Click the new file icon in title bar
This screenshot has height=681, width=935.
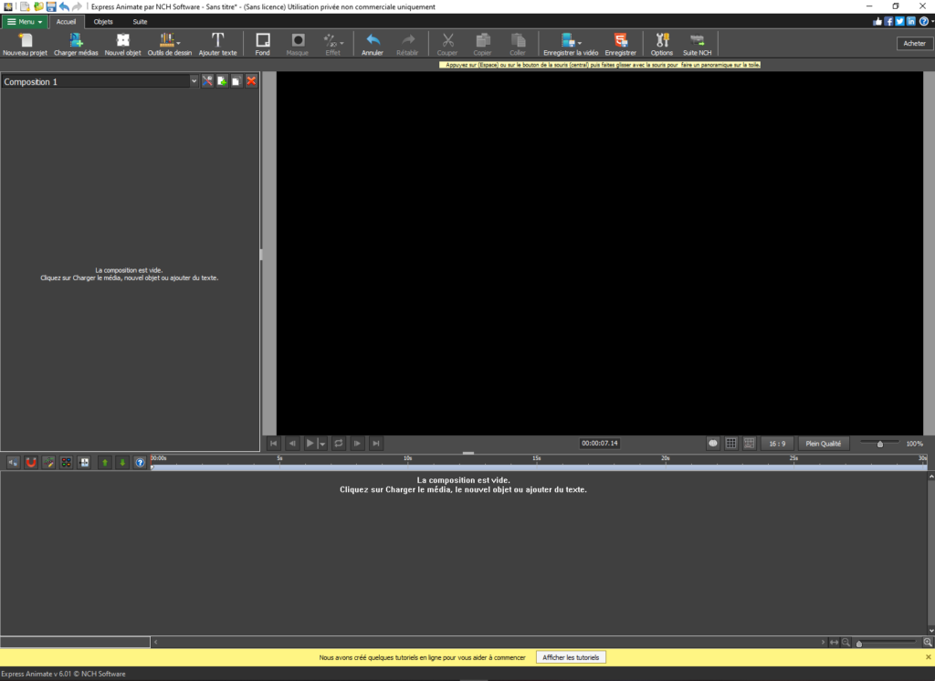click(x=25, y=6)
